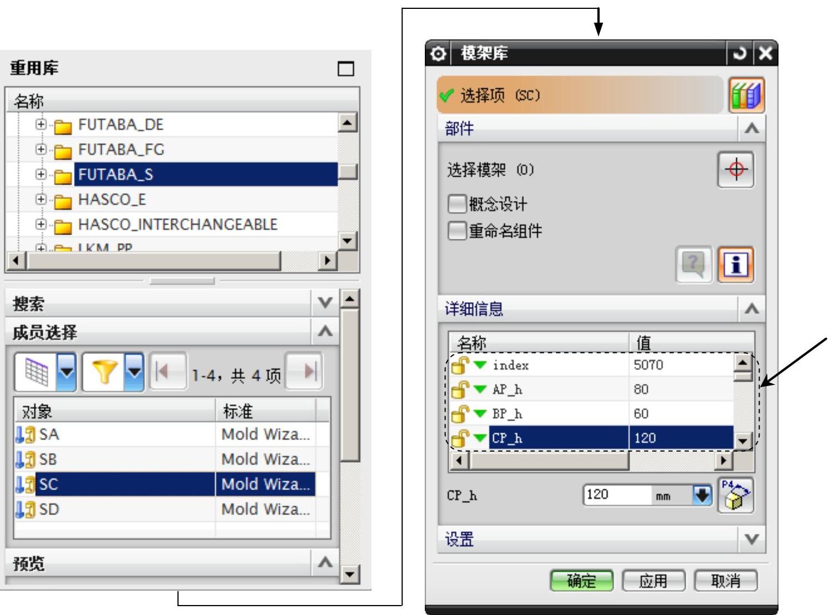Click the P4 parameter cube icon beside CP_h
Image resolution: width=838 pixels, height=615 pixels.
[736, 495]
